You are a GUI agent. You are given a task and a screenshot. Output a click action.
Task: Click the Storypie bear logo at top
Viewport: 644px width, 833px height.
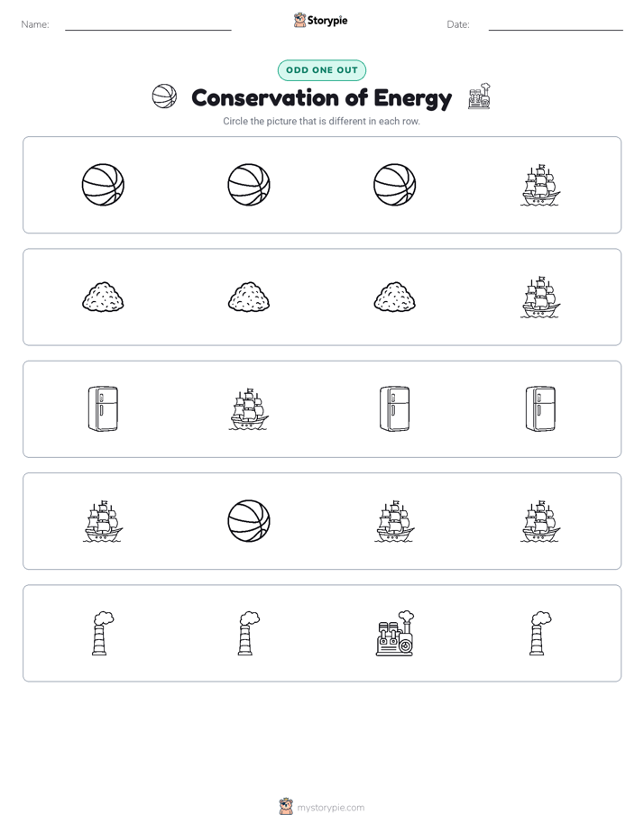[299, 20]
